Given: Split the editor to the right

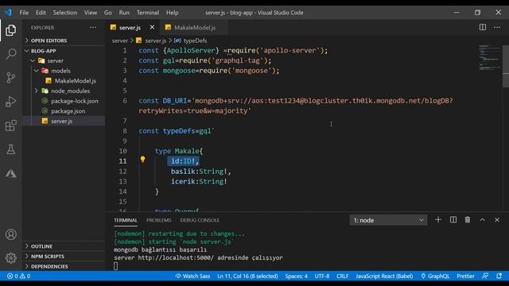Looking at the screenshot, I should click(483, 27).
